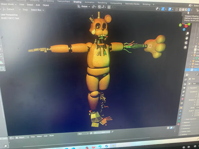Toggle viewport overlays display
This screenshot has width=199, height=149.
(170, 9)
